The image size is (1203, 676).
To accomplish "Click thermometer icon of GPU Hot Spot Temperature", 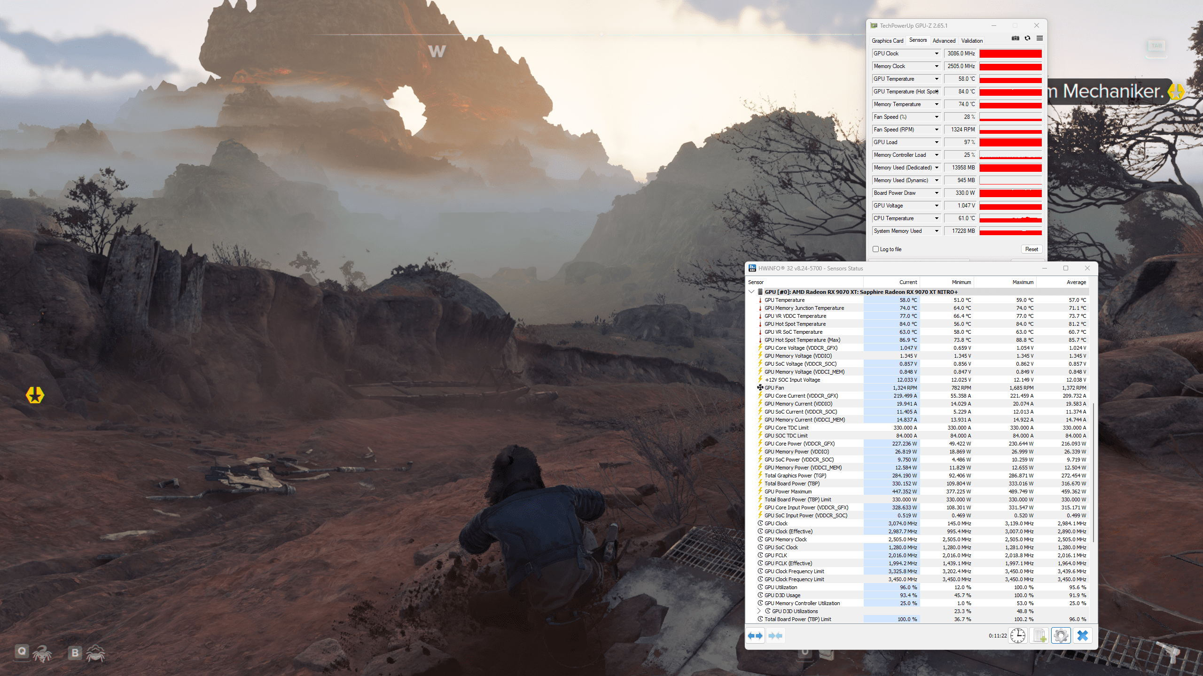I will point(760,324).
